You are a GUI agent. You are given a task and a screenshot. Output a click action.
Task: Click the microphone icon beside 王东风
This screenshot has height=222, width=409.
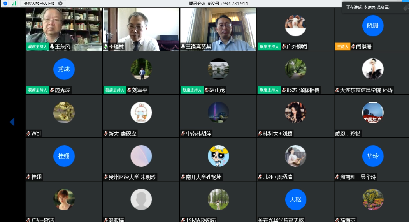tap(52, 47)
